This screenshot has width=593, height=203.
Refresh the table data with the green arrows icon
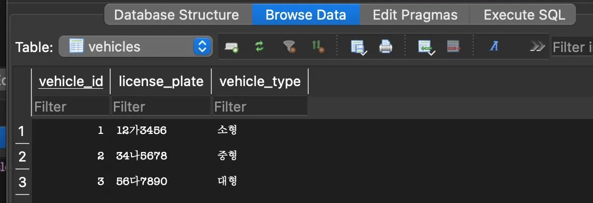click(259, 46)
